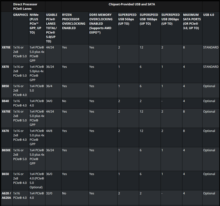The image size is (220, 206).
Task: Click the GRAPHICS column header
Action: tap(20, 15)
